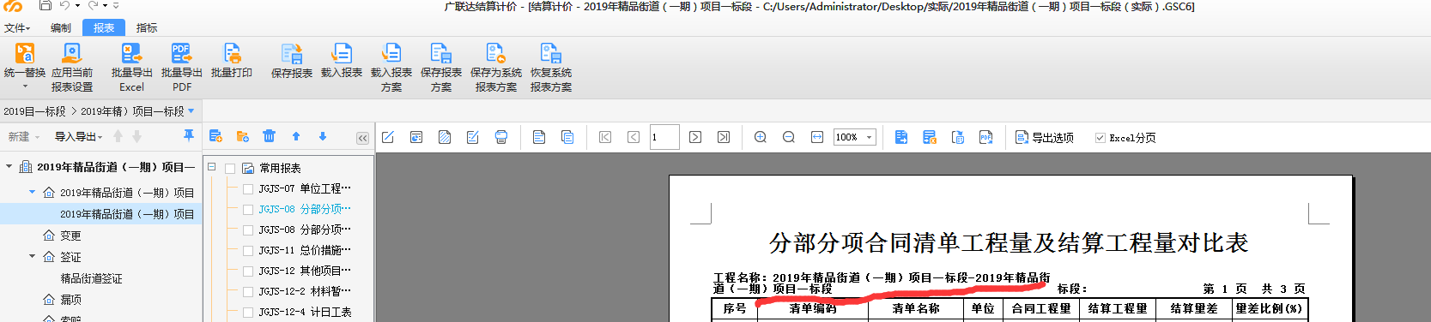Click the trash delete icon in report list toolbar

(269, 136)
